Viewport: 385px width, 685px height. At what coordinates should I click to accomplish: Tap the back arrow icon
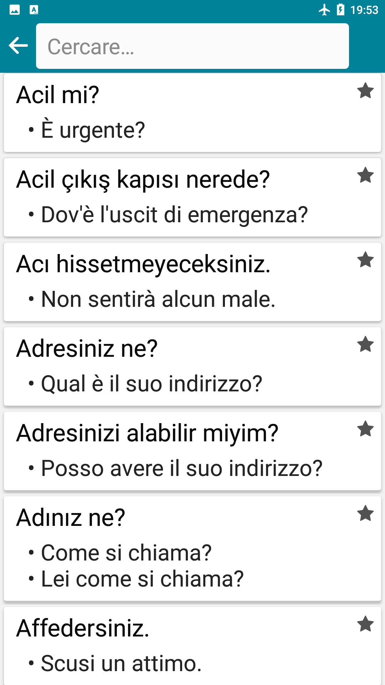pyautogui.click(x=18, y=46)
